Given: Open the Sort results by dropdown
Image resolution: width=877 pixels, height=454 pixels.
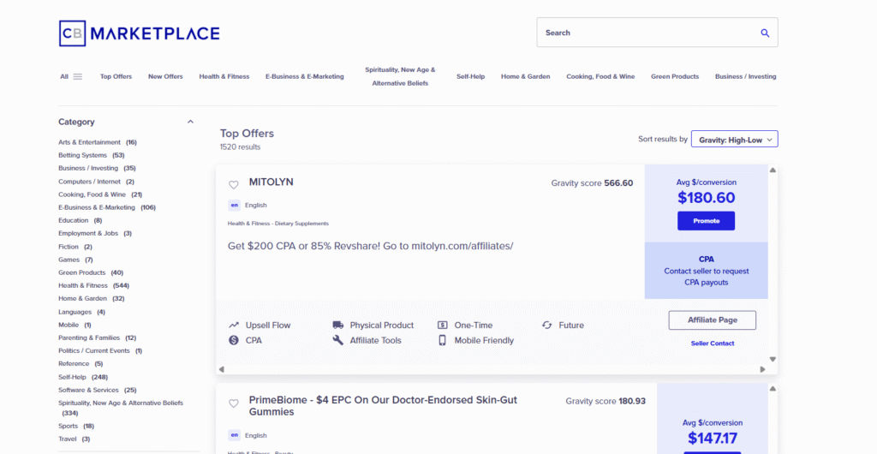Looking at the screenshot, I should (x=734, y=140).
